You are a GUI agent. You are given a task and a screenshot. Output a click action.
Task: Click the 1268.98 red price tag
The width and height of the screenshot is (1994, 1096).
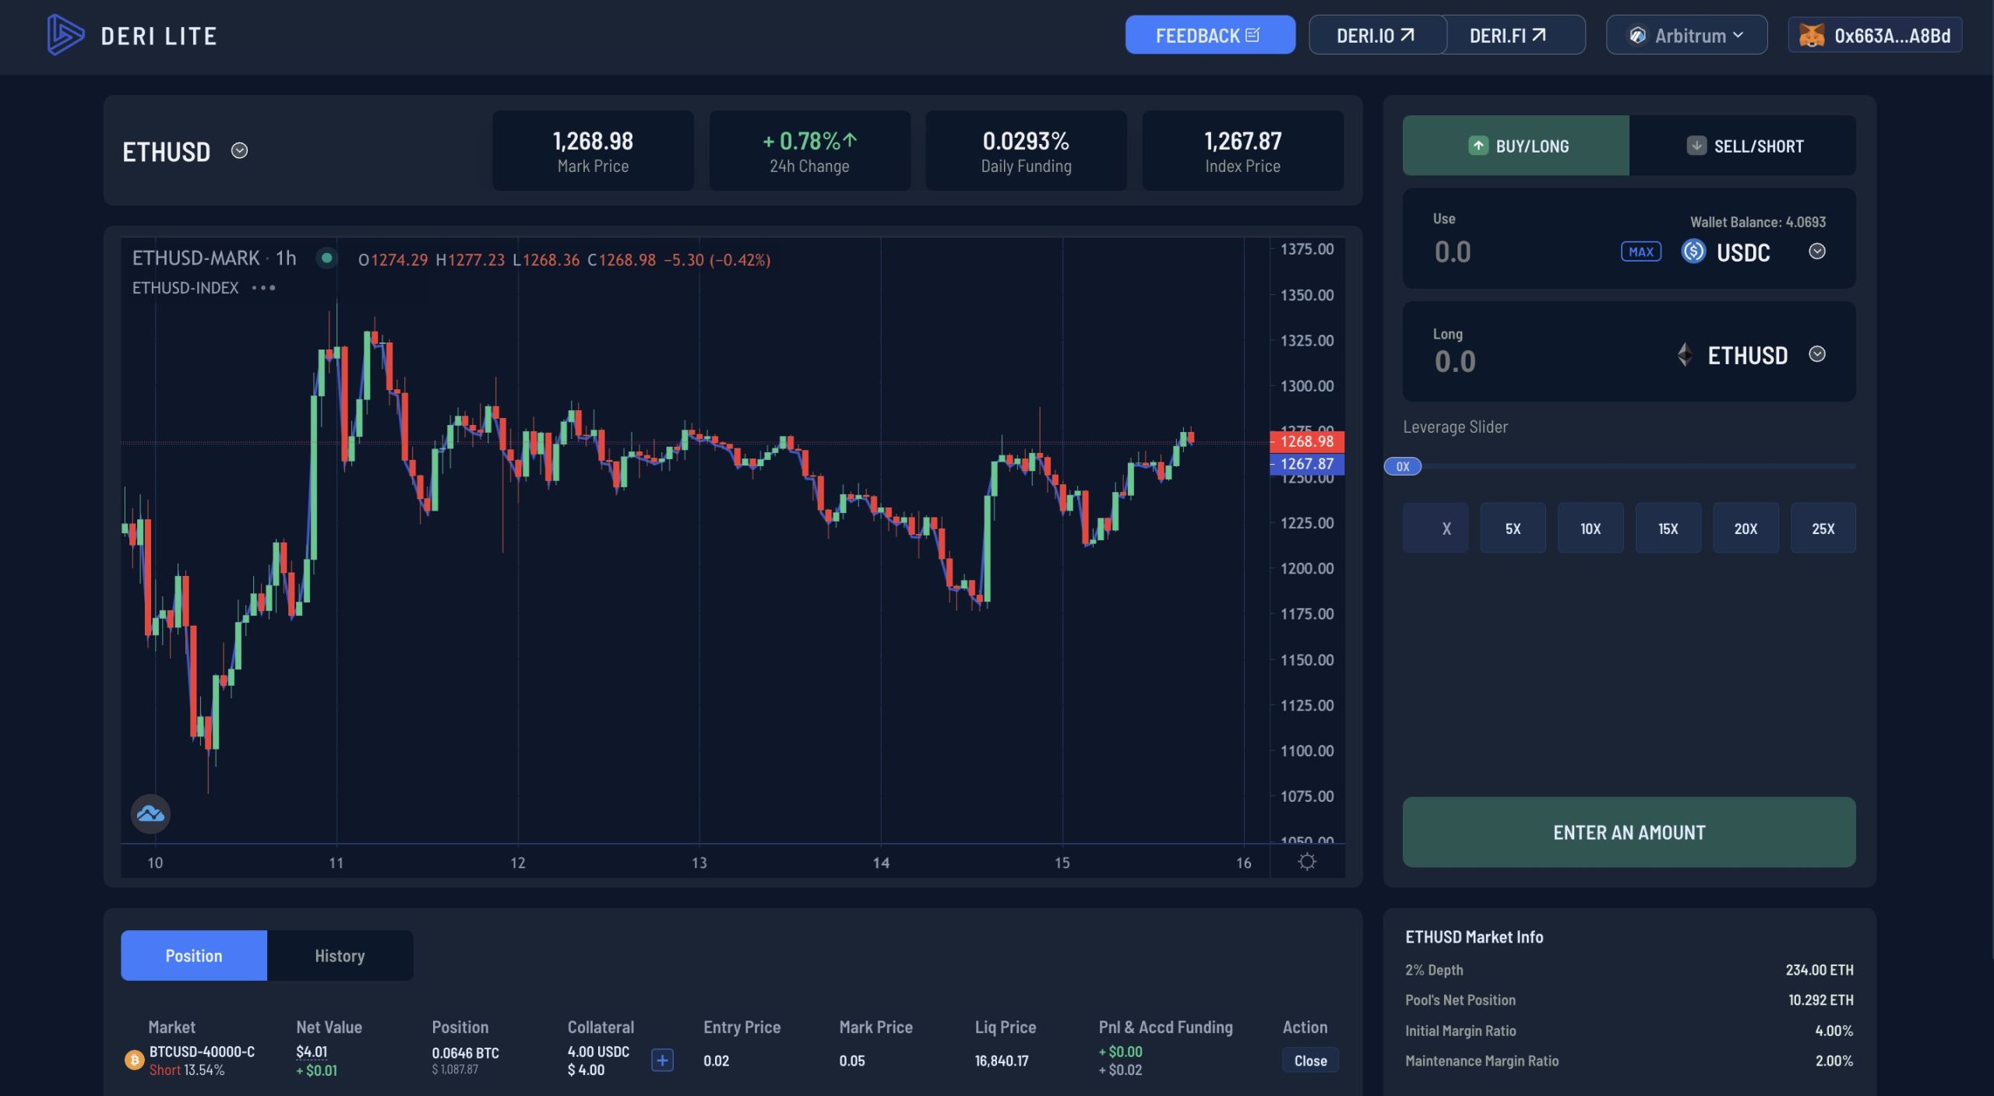pos(1307,441)
